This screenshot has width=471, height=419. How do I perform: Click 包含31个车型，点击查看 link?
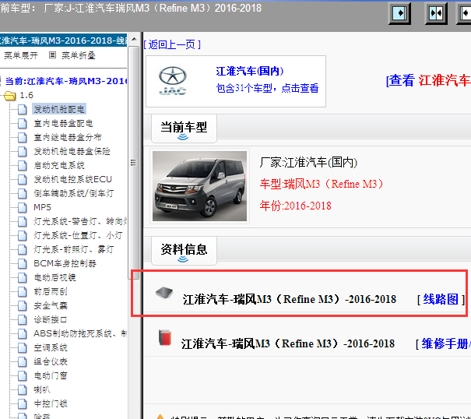(x=267, y=88)
